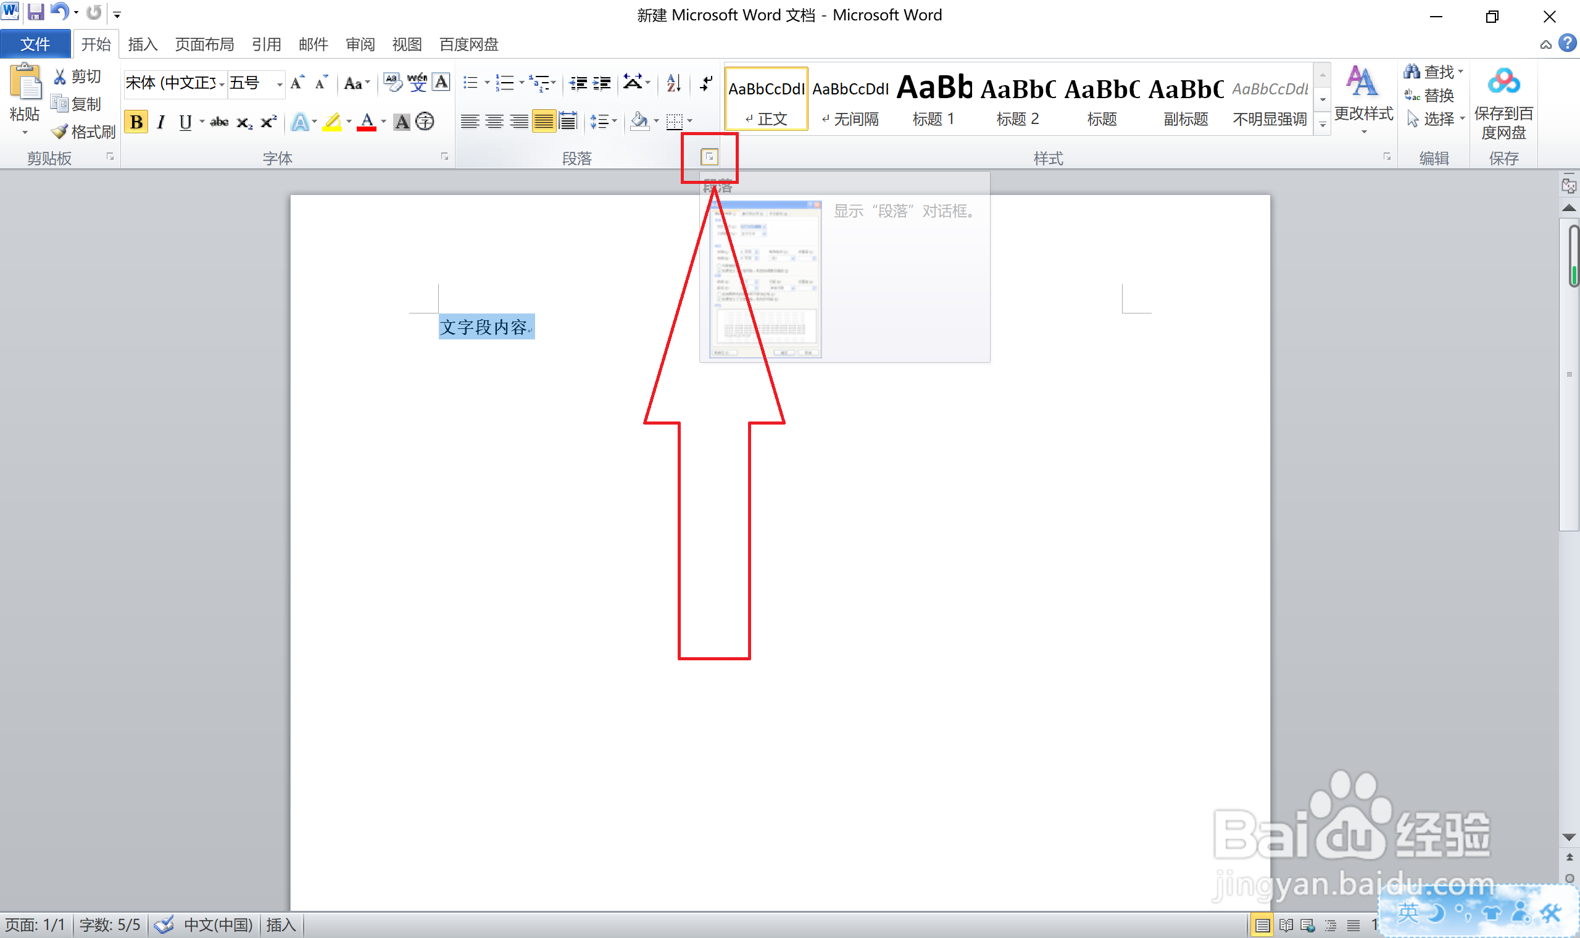Open the Insert ribbon tab
The width and height of the screenshot is (1580, 938).
[x=142, y=44]
